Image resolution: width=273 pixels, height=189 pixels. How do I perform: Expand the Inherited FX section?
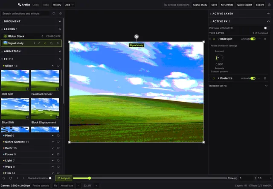tap(266, 86)
